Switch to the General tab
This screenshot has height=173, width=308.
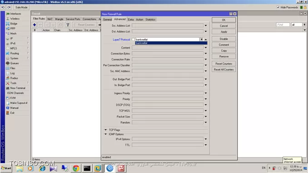[x=108, y=20]
